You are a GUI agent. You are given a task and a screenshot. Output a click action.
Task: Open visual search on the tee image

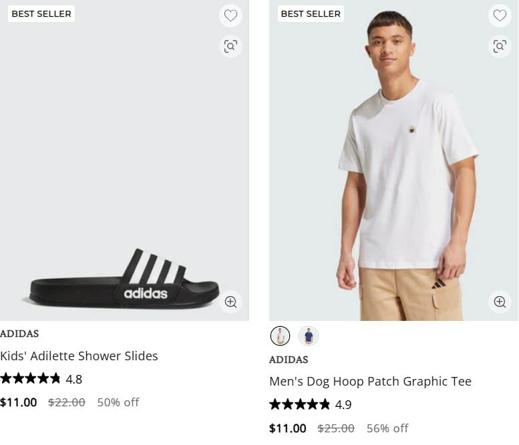coord(500,46)
